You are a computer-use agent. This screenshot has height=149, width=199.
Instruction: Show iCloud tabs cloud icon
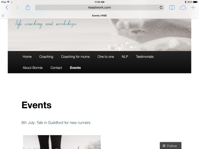tap(183, 8)
